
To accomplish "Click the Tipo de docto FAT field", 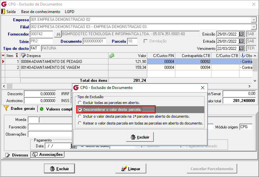I will point(35,48).
